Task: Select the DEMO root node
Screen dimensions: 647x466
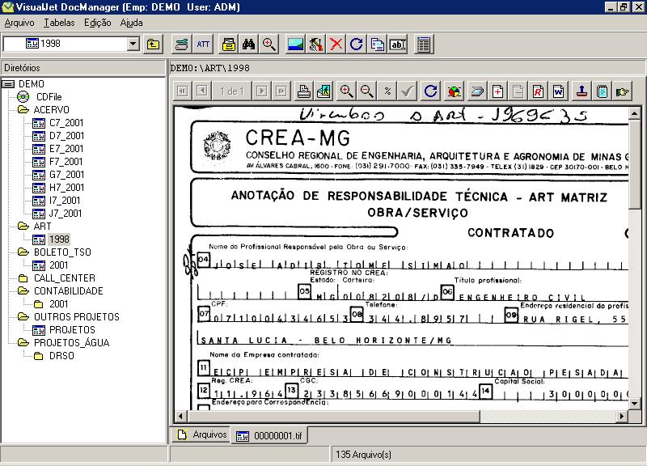Action: click(32, 84)
